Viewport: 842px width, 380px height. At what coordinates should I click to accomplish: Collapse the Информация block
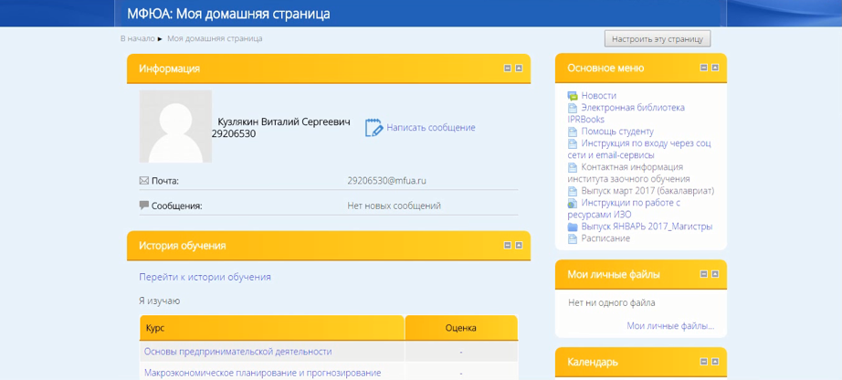pos(508,69)
